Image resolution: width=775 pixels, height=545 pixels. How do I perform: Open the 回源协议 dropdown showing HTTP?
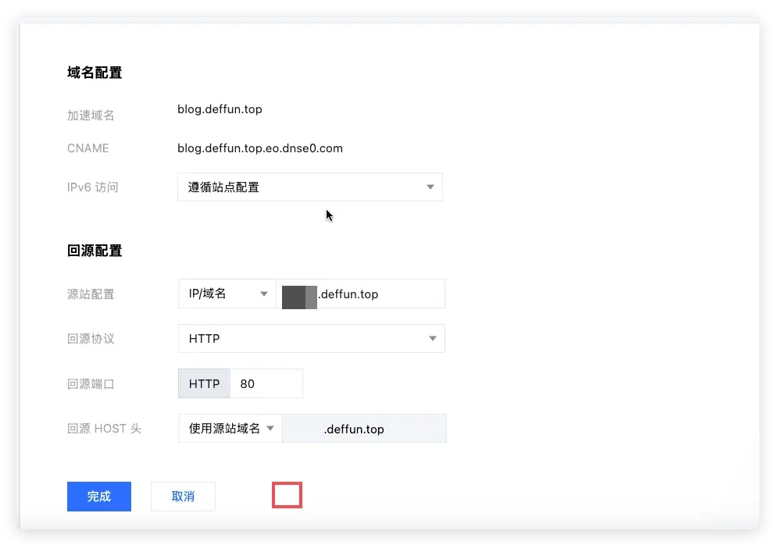pyautogui.click(x=311, y=339)
